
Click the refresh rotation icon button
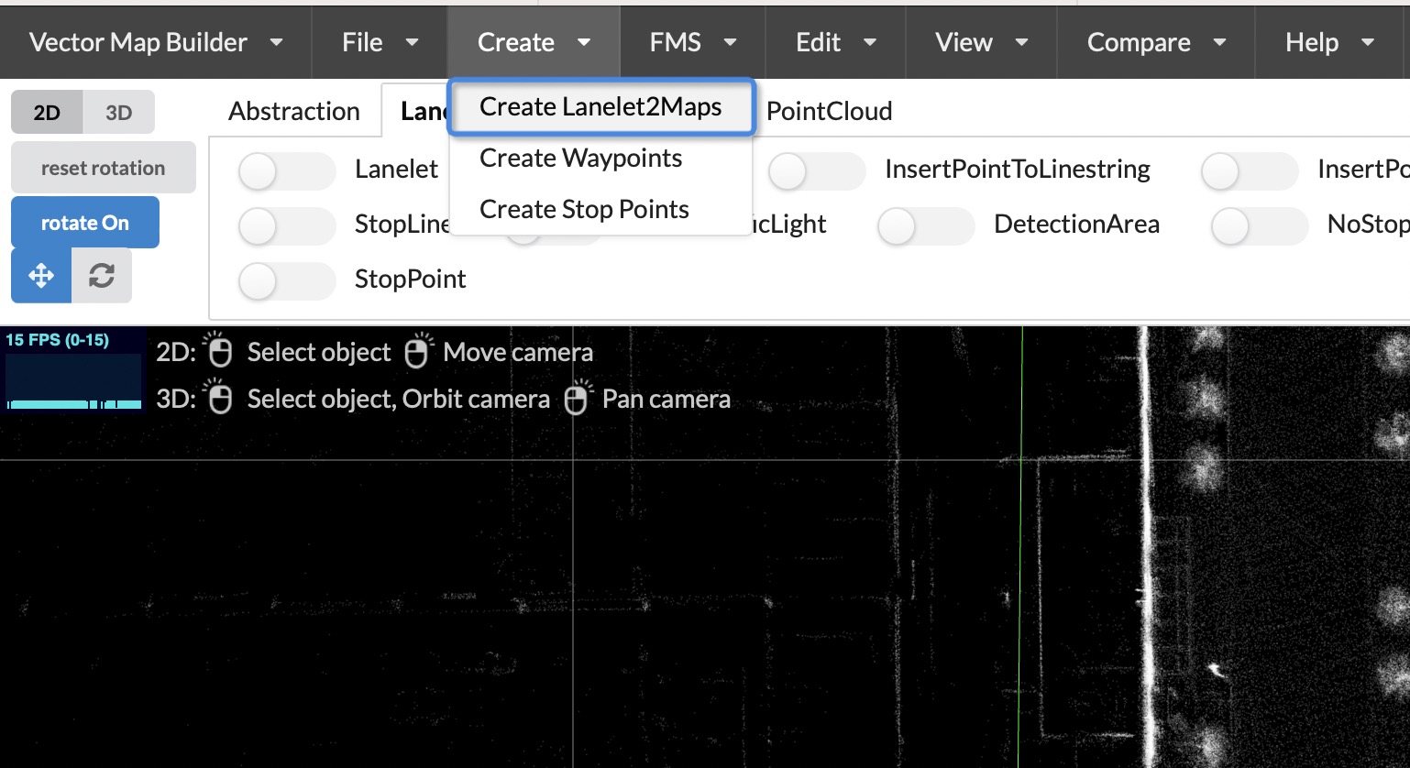102,276
